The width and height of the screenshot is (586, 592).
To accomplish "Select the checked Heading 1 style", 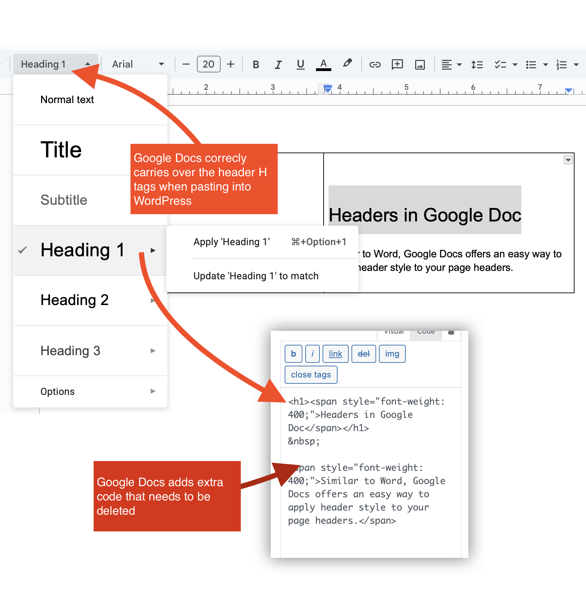I will point(90,250).
